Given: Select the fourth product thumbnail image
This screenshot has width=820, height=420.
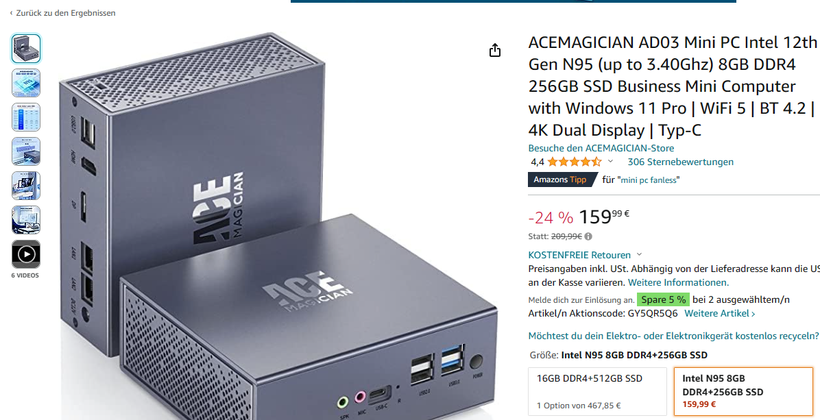Looking at the screenshot, I should click(x=26, y=151).
